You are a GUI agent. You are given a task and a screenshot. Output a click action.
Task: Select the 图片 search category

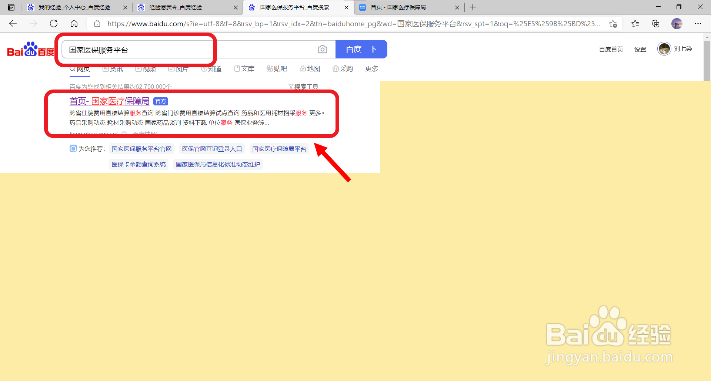(178, 69)
